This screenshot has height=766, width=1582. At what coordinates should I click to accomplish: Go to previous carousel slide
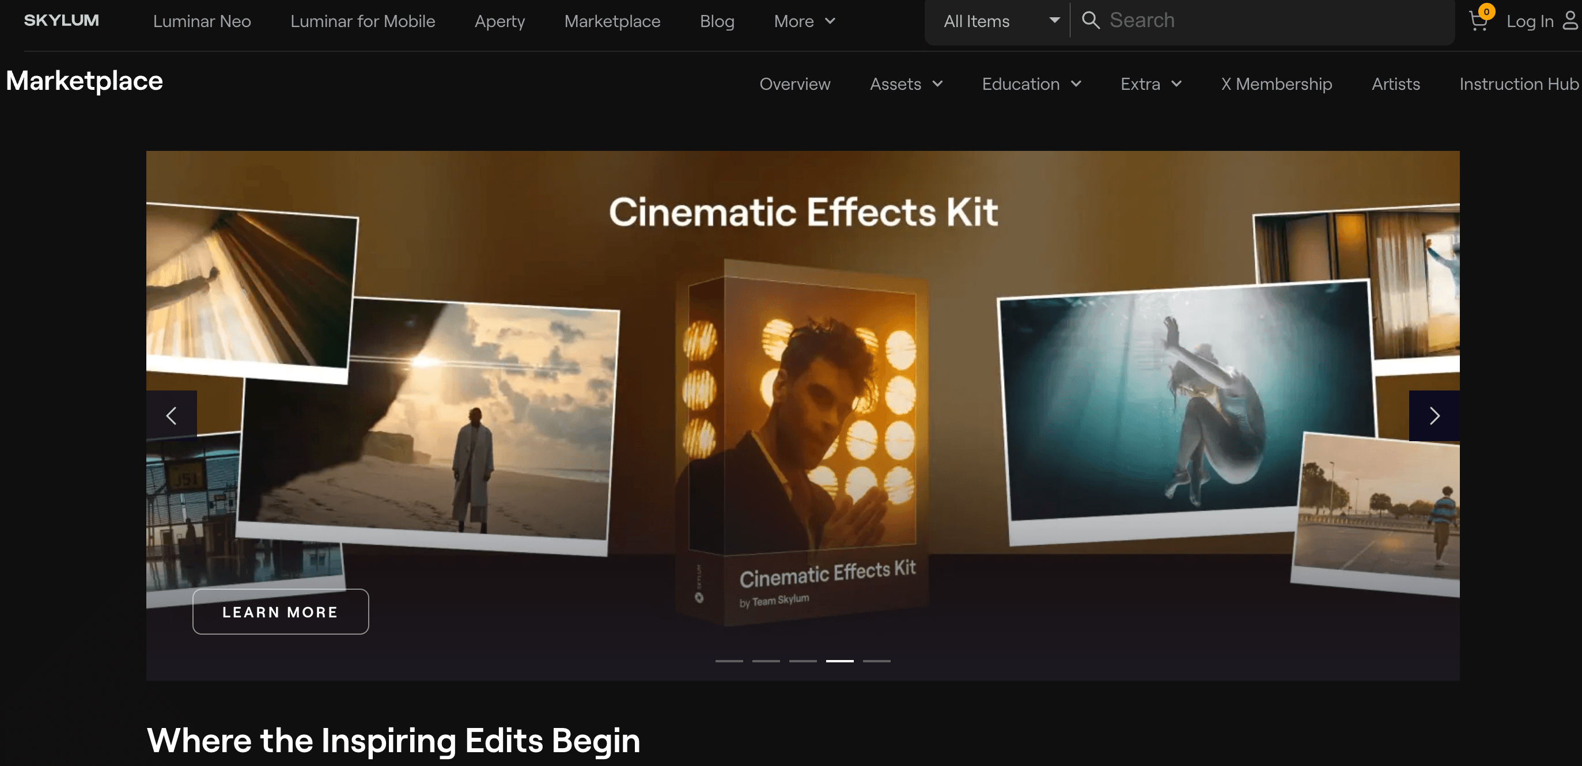pyautogui.click(x=171, y=415)
